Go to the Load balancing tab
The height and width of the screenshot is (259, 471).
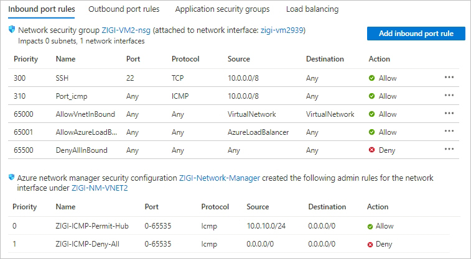click(312, 9)
